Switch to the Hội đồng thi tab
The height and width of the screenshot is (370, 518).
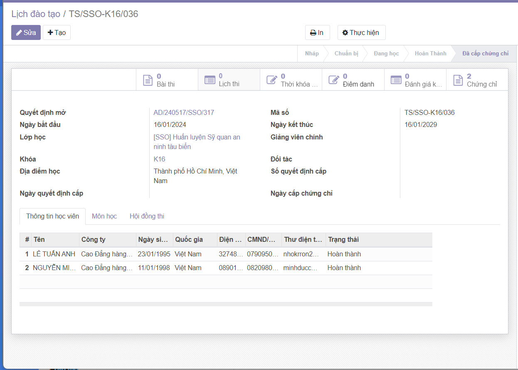click(x=147, y=216)
